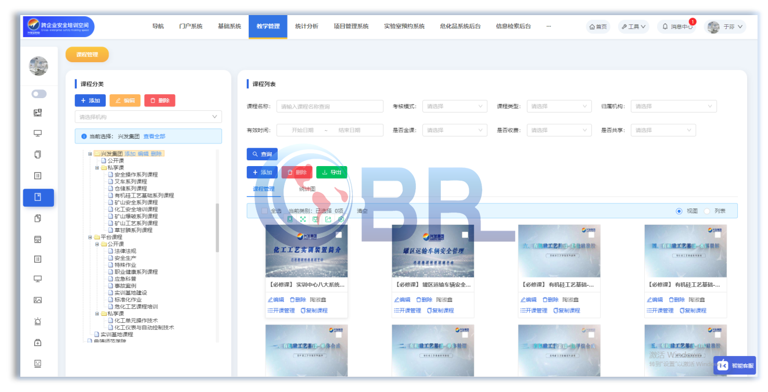This screenshot has height=392, width=768.
Task: Click 删除 trash on 罐区运输车辆安全 card
Action: click(x=424, y=300)
